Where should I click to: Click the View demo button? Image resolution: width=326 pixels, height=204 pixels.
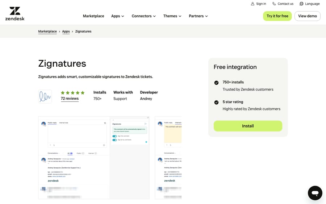307,16
